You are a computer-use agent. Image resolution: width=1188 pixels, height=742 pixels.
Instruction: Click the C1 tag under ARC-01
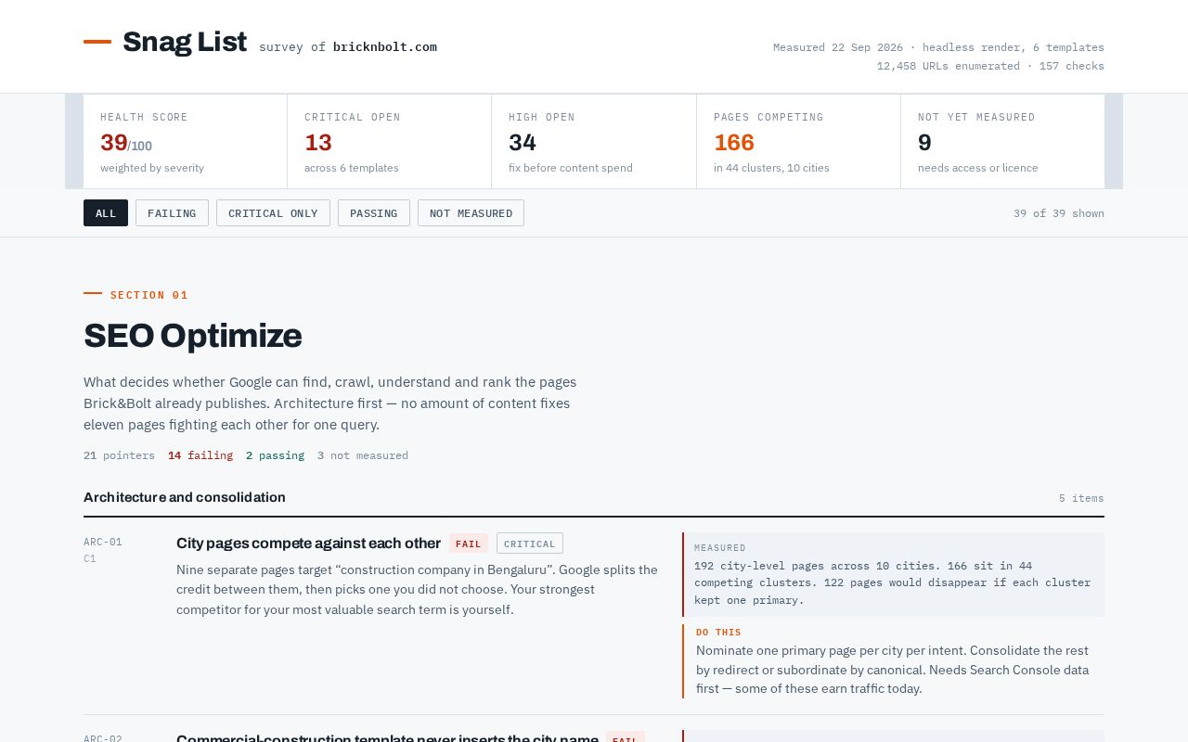pyautogui.click(x=90, y=558)
